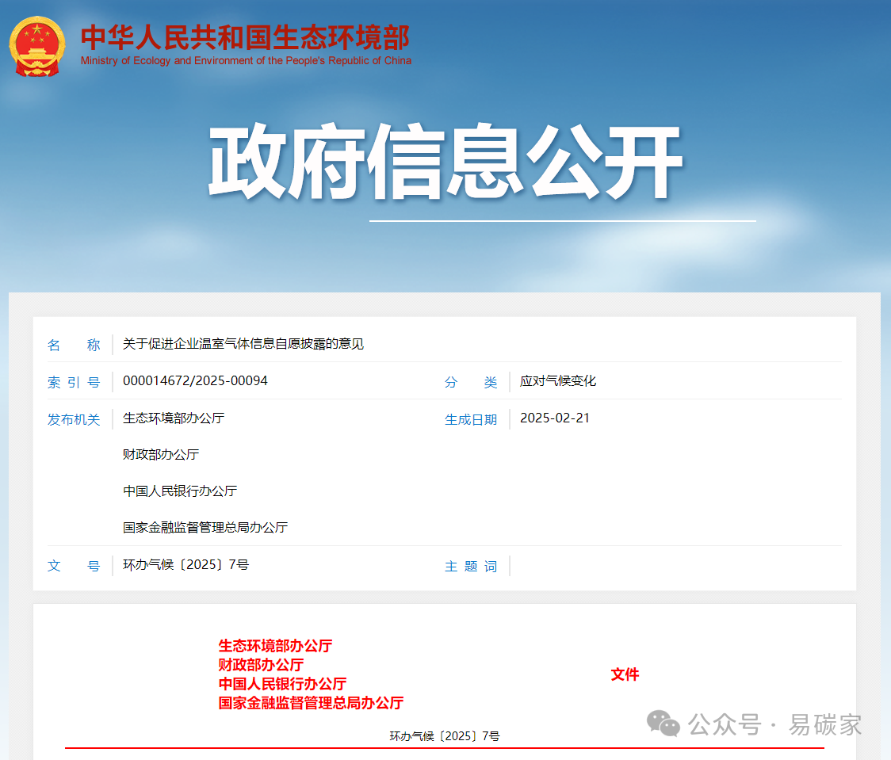This screenshot has width=891, height=760.
Task: Click the red 文件 heading
Action: (x=625, y=674)
